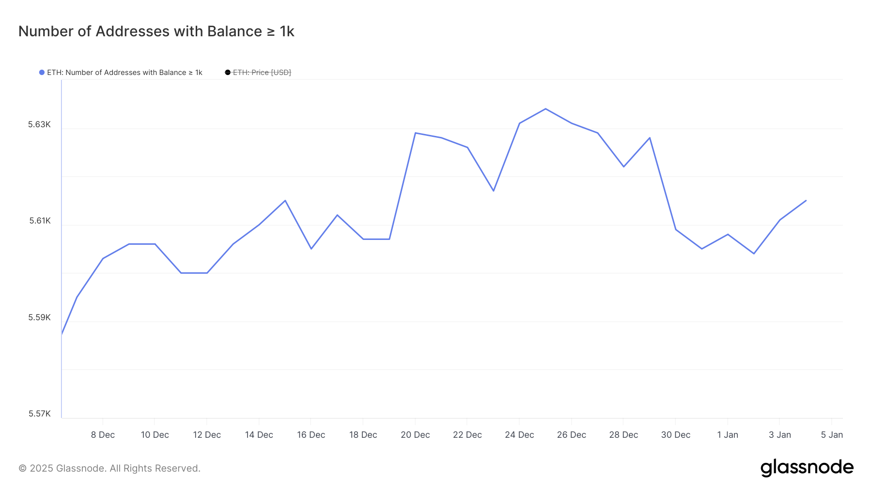Image resolution: width=872 pixels, height=490 pixels.
Task: Click the line peak at 25 Dec
Action: click(545, 109)
